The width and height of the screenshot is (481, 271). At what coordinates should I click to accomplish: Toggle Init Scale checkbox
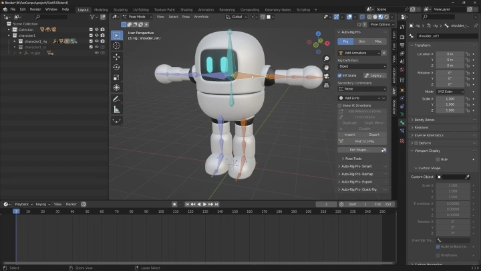[339, 76]
